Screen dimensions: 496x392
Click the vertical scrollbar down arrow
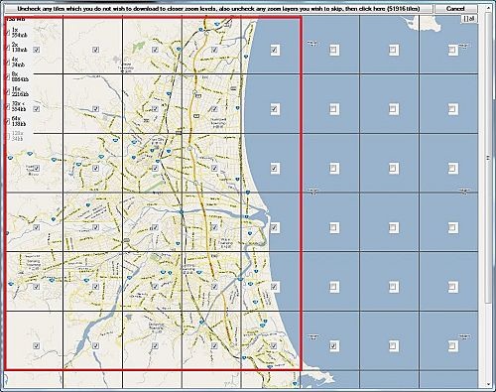(x=488, y=384)
